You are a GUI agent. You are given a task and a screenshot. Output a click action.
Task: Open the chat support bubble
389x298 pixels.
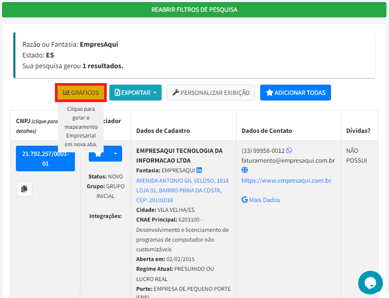[x=370, y=283]
